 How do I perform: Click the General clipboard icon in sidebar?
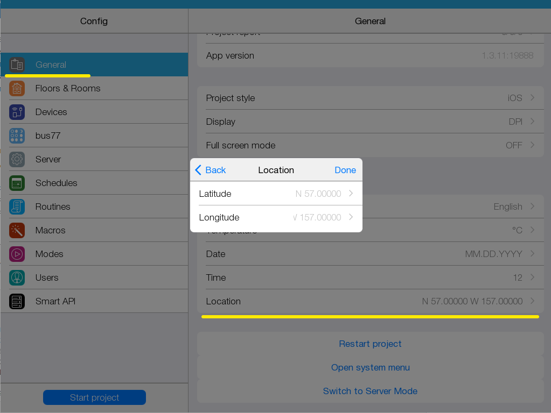click(17, 65)
